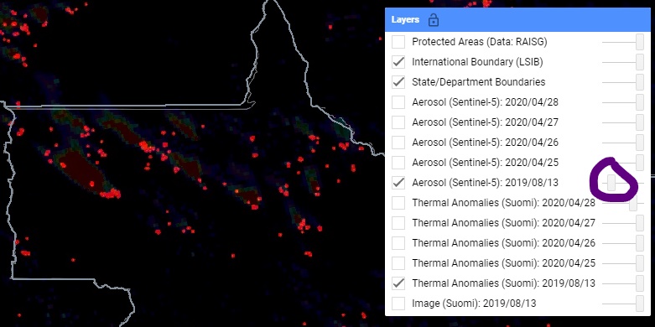Image resolution: width=655 pixels, height=327 pixels.
Task: Enable Aerosol (Sentinel-5): 2020/04/28 layer
Action: coord(398,102)
